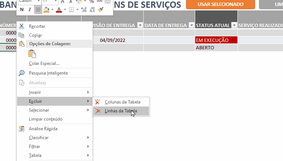Apply the yellow fill color bucket
The image size is (283, 161).
[x=47, y=10]
